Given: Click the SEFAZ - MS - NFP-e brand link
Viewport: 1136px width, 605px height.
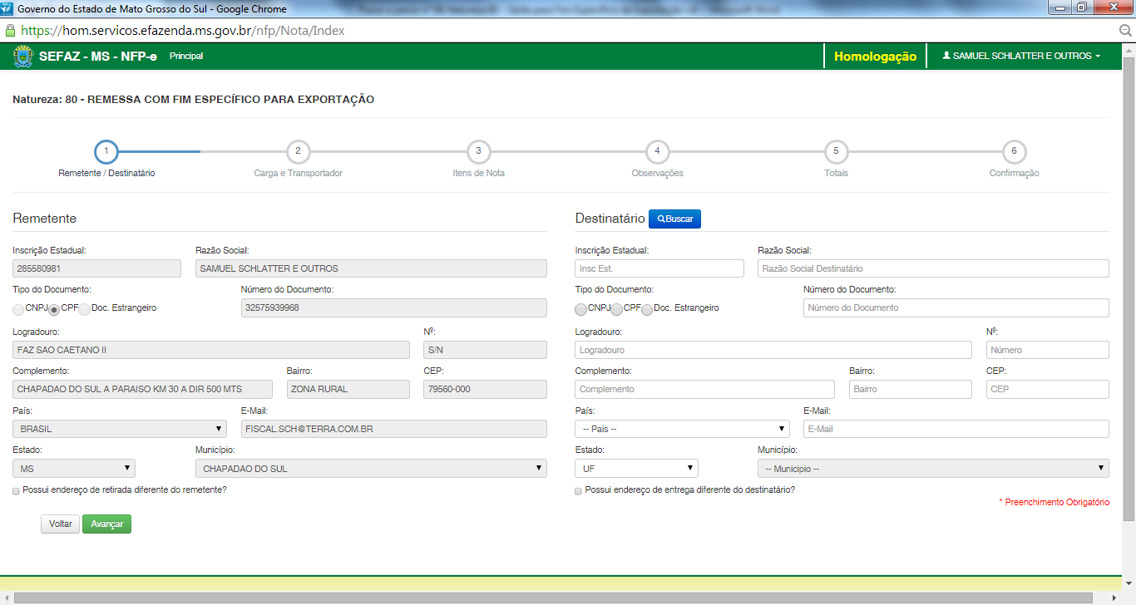Looking at the screenshot, I should tap(98, 57).
